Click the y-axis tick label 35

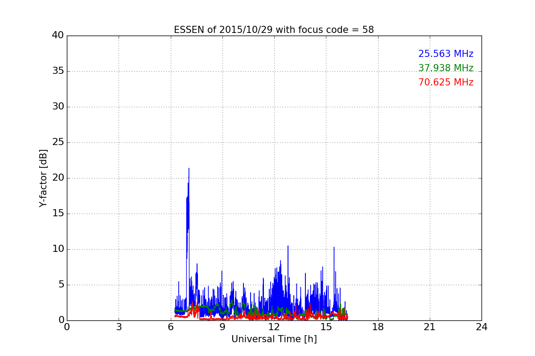58,71
